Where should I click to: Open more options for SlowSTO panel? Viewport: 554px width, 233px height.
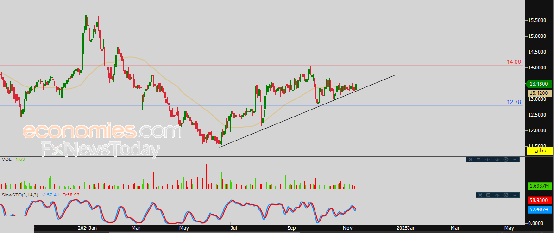coord(514,195)
